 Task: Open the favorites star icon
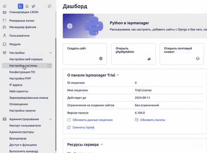point(27,6)
